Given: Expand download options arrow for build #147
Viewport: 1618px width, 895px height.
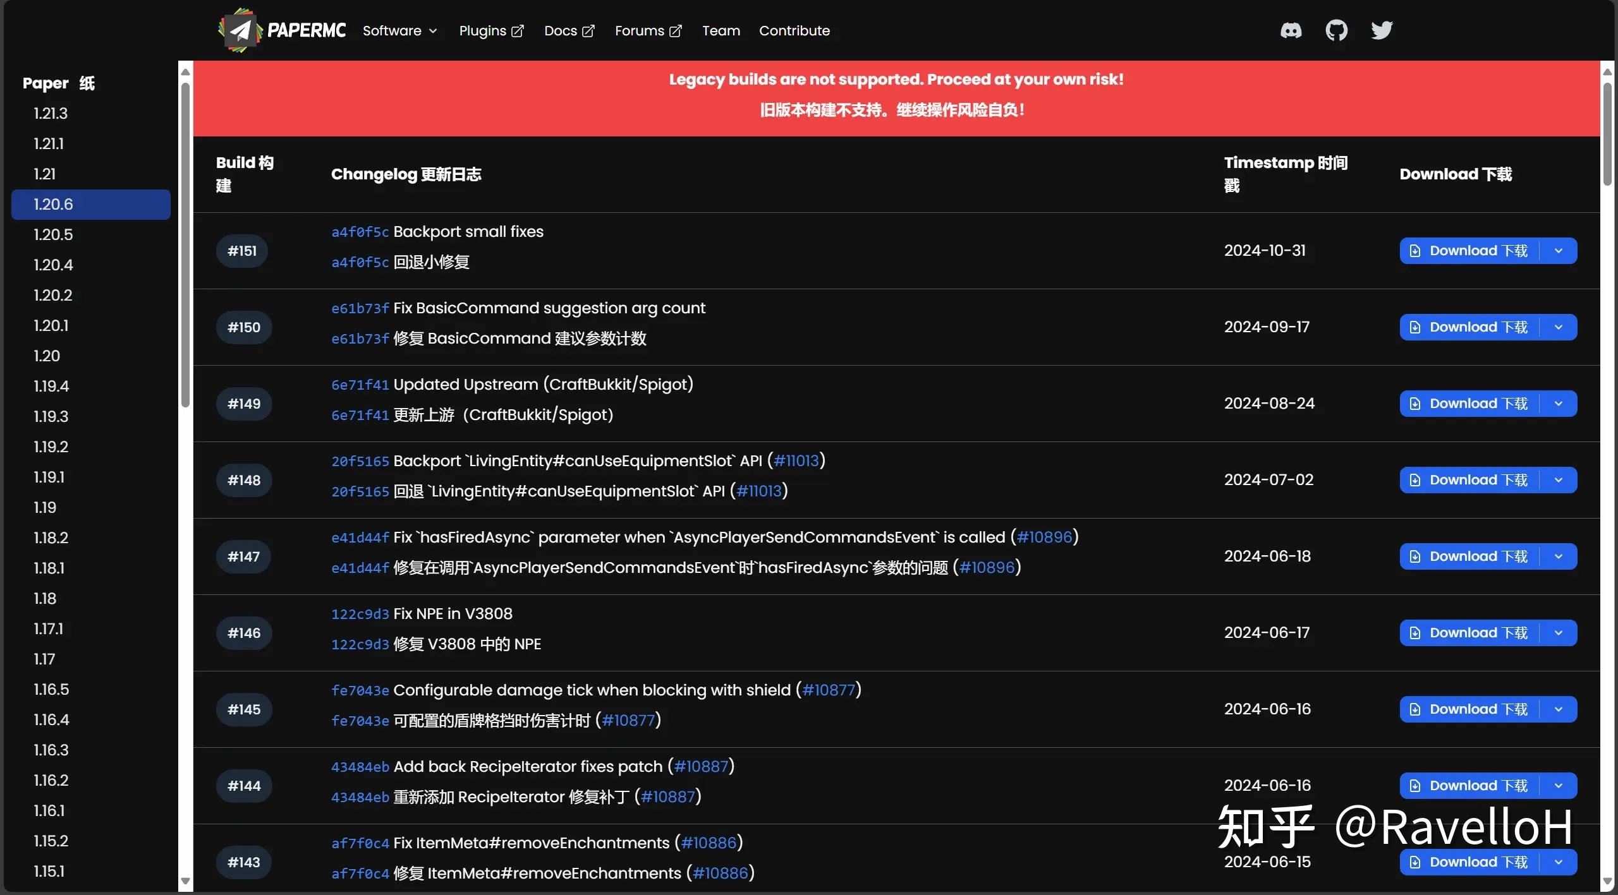Looking at the screenshot, I should (1559, 556).
